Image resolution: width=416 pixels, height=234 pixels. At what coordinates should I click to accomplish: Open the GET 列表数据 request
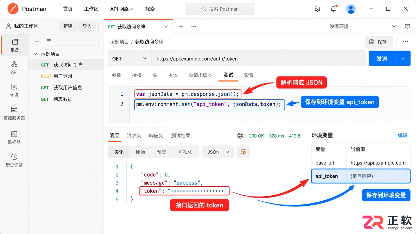[x=66, y=99]
